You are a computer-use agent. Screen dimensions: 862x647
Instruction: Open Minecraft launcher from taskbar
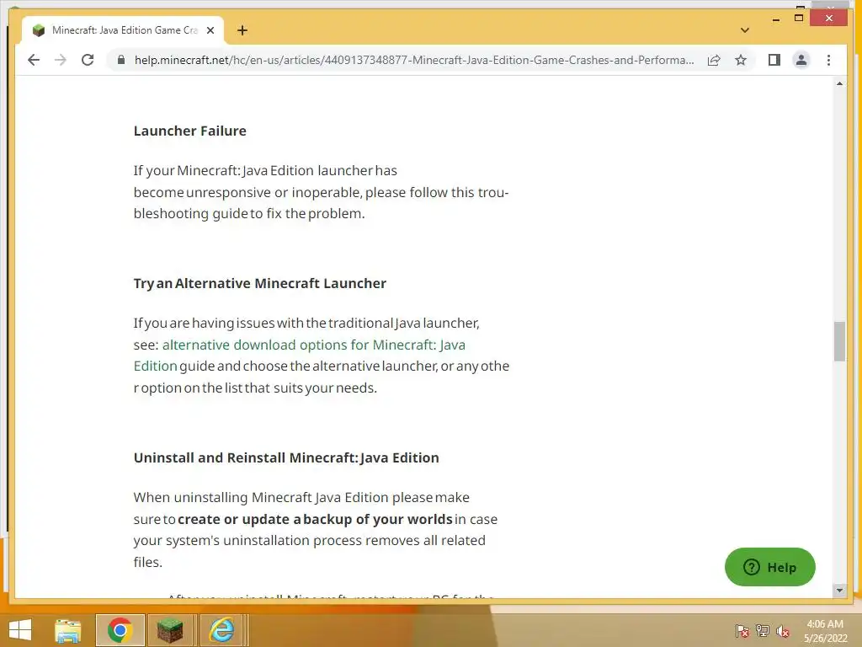[169, 630]
